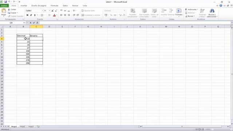Toggle bold N formatting
The image size is (233, 131).
[x=27, y=15]
